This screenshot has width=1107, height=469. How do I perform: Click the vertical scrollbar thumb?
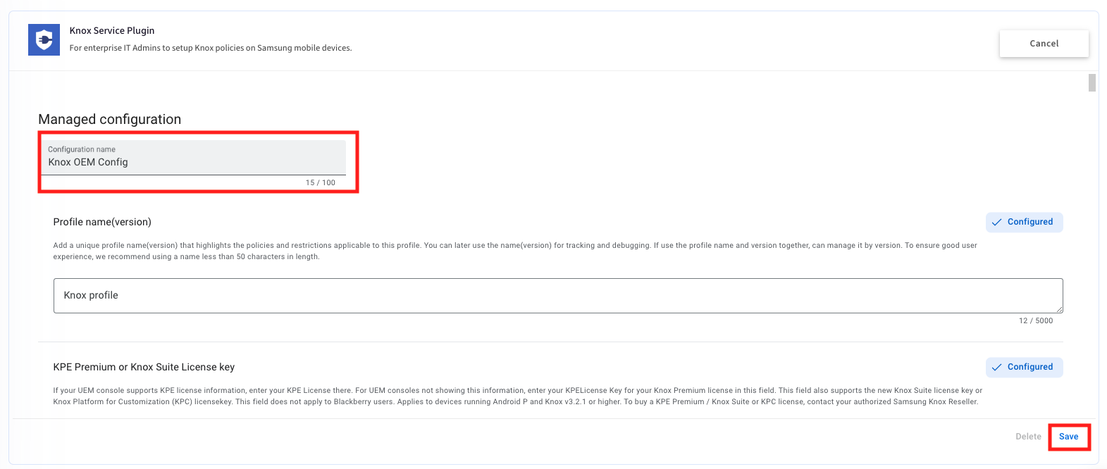1091,82
